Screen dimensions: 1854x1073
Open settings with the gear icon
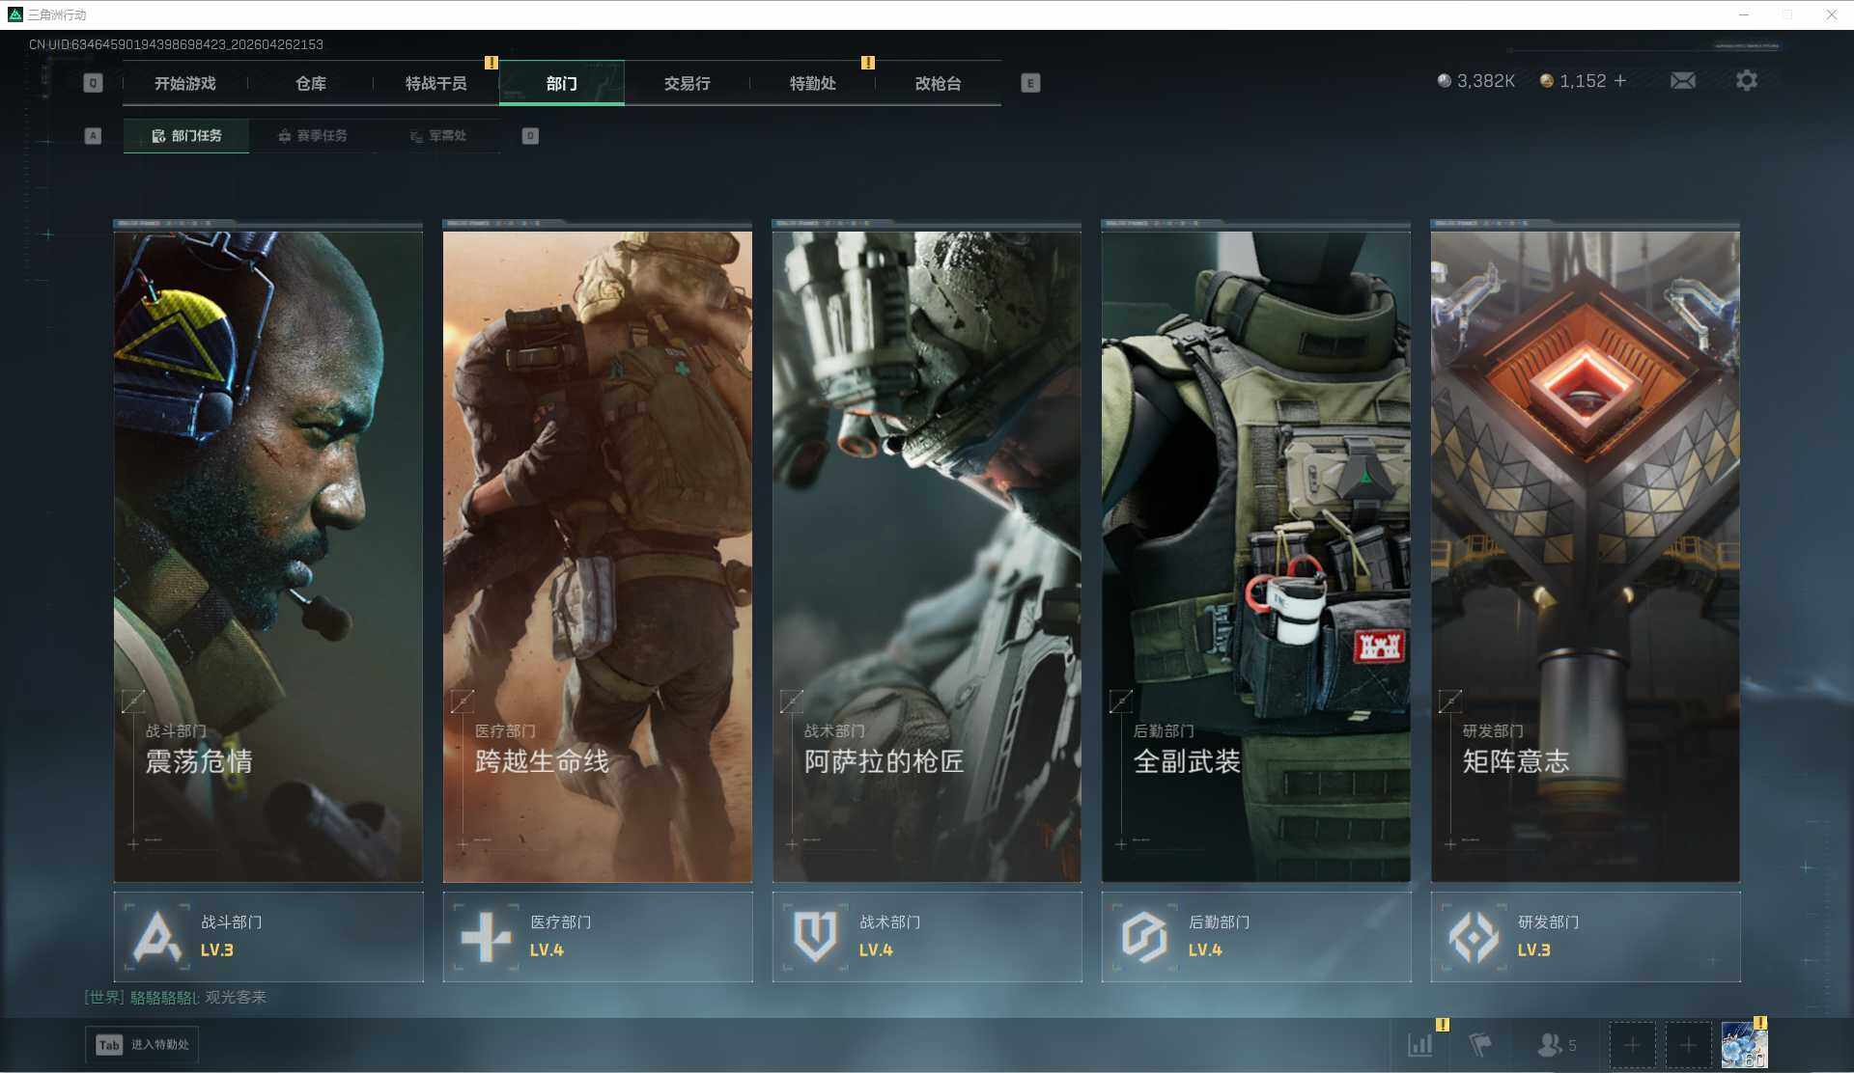(1746, 81)
